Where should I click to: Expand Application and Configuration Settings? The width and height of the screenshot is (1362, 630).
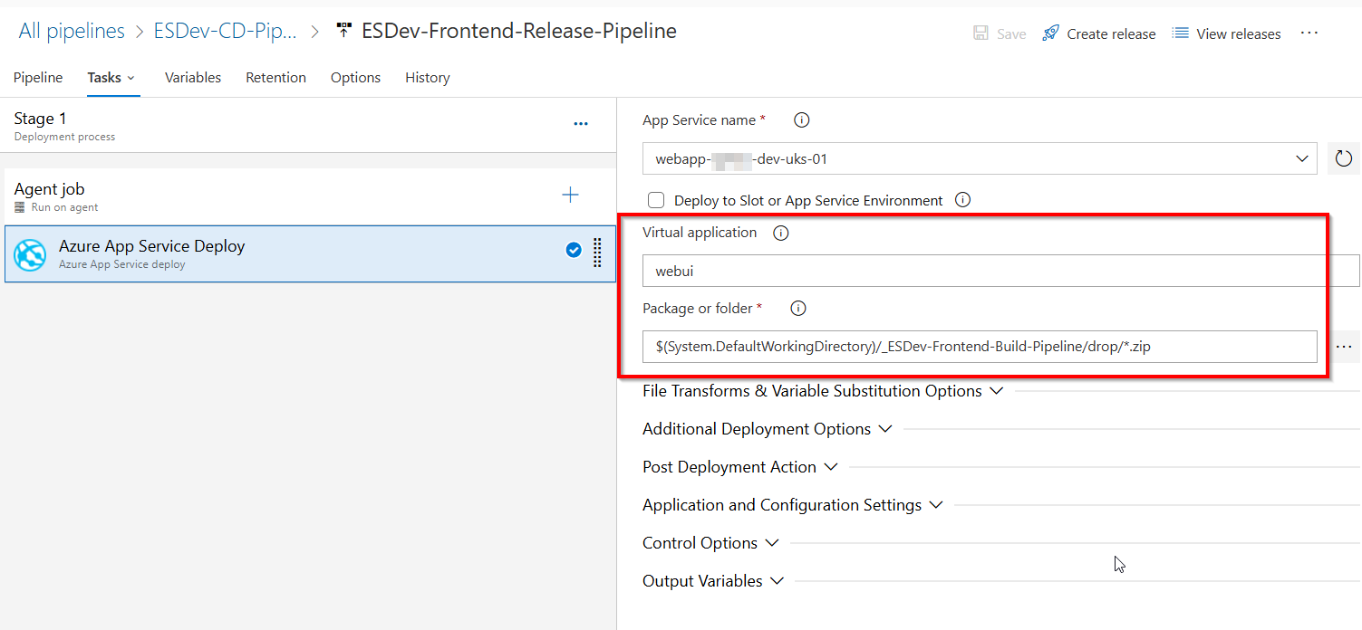click(x=793, y=505)
